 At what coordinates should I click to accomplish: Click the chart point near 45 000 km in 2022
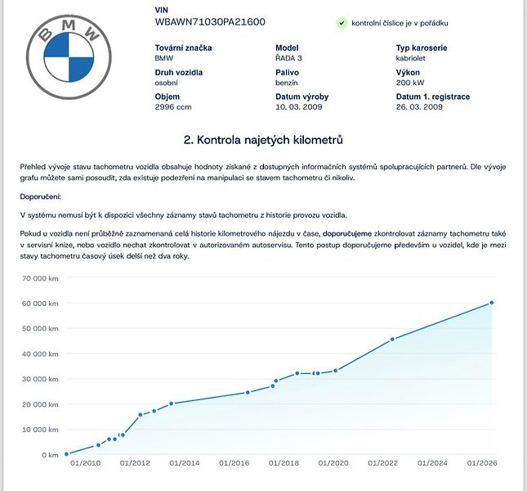(x=392, y=340)
